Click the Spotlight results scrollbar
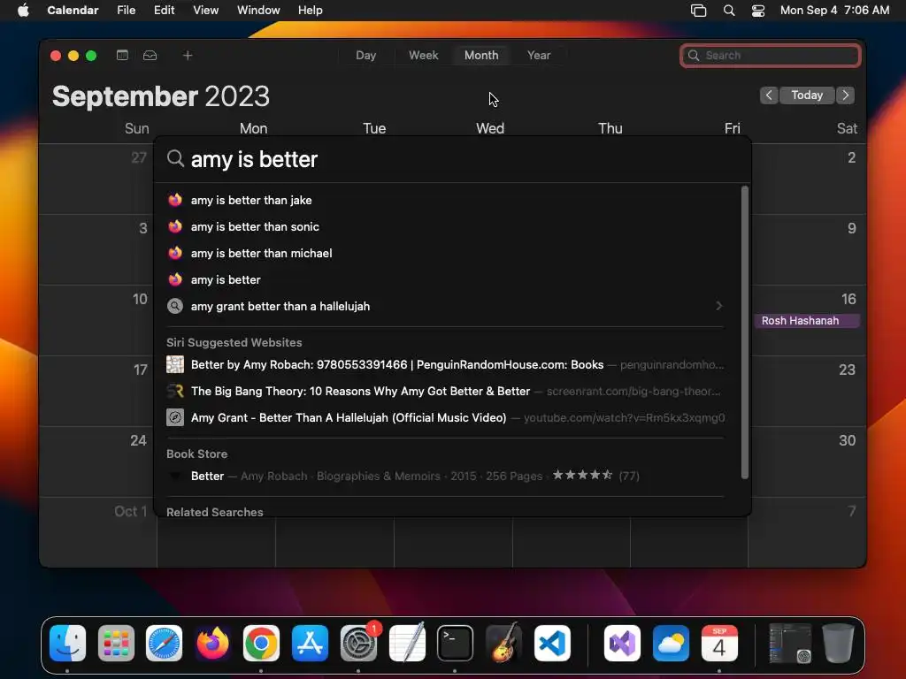The width and height of the screenshot is (906, 679). pos(745,332)
